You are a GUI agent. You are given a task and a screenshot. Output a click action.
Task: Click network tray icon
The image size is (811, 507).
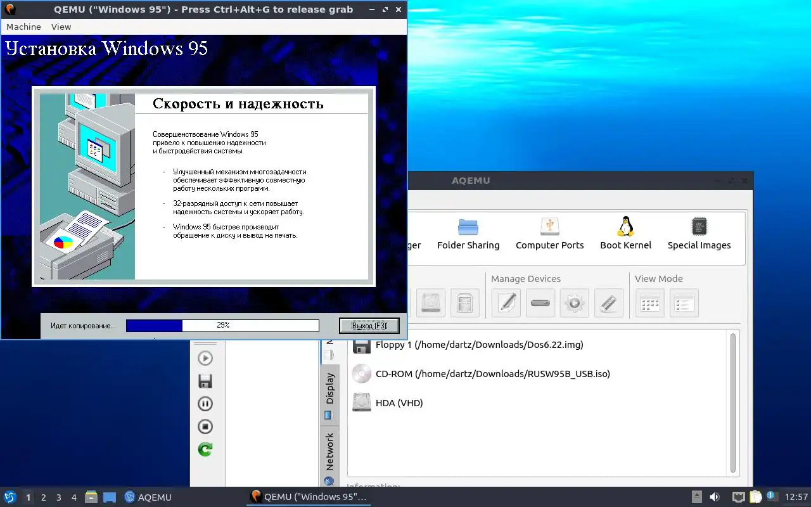(738, 497)
